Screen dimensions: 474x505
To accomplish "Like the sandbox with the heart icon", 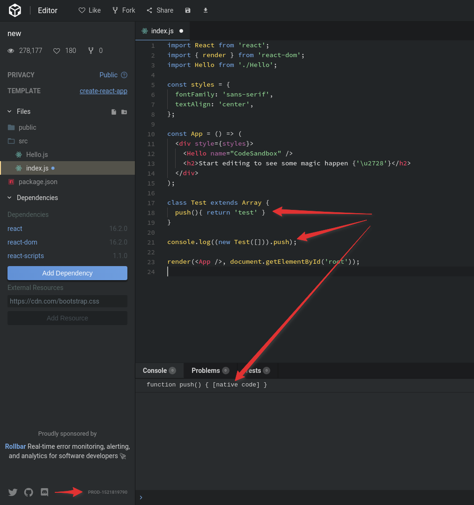I will [89, 10].
